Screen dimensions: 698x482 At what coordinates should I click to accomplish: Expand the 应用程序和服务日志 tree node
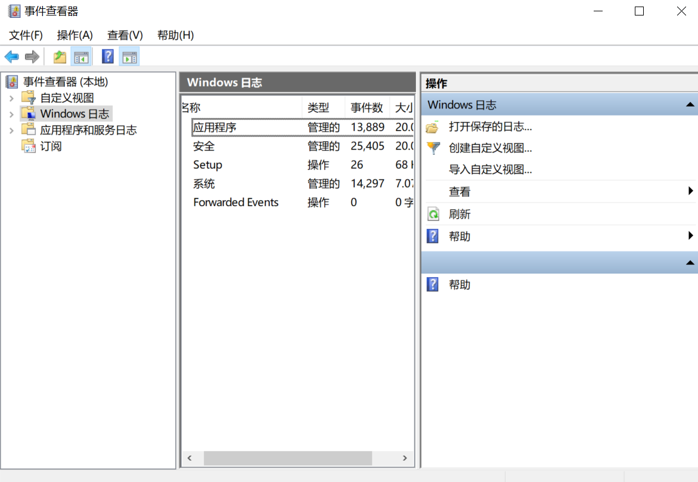pos(11,130)
